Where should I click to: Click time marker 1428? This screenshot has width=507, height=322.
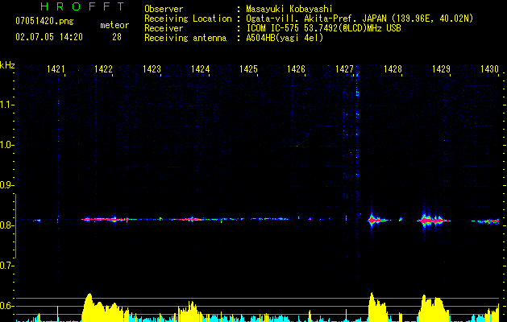click(393, 69)
